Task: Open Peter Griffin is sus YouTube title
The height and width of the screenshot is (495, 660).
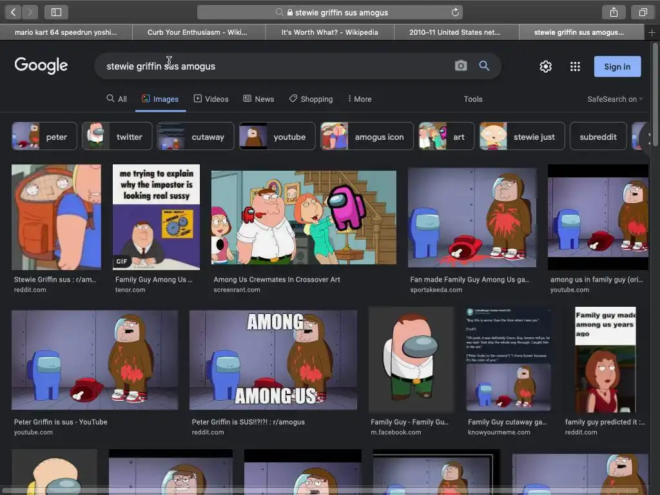Action: (61, 422)
